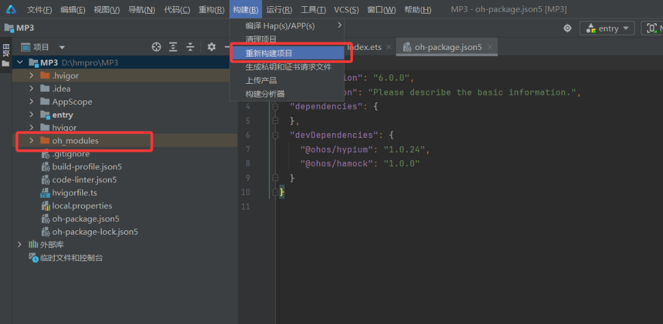Open project panel settings gear

point(212,47)
